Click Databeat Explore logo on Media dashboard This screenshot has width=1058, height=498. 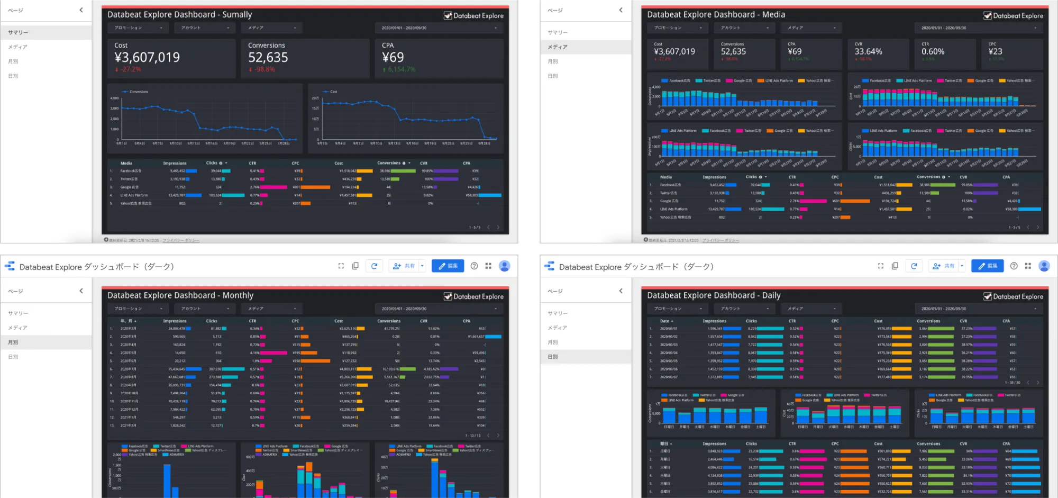pyautogui.click(x=1013, y=16)
